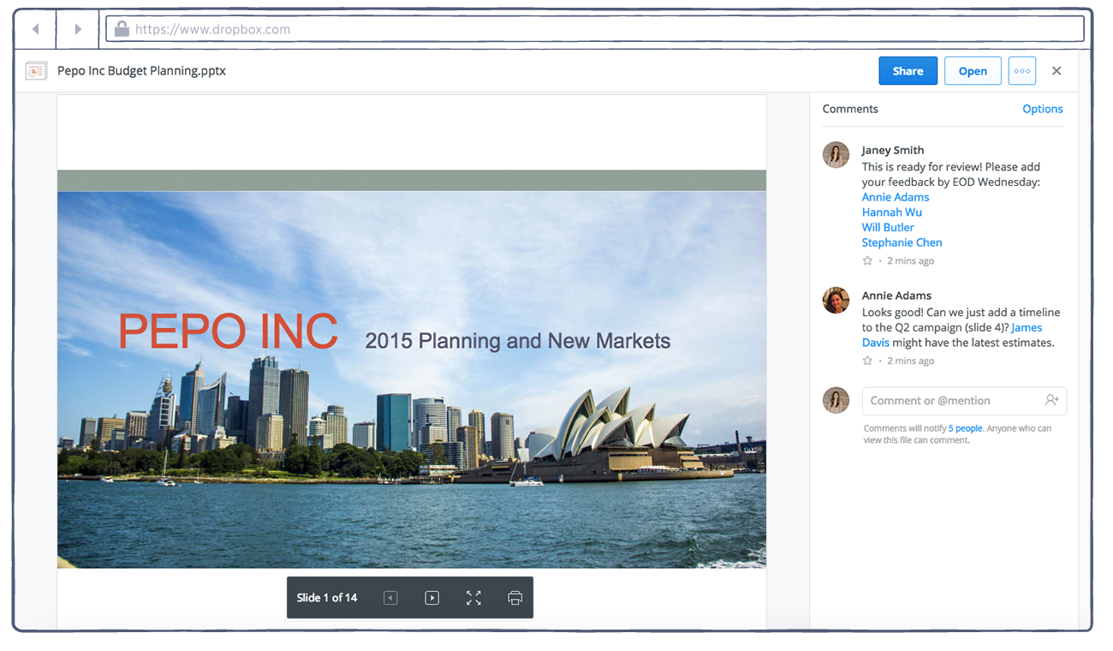
Task: Enter fullscreen presentation mode
Action: (x=473, y=598)
